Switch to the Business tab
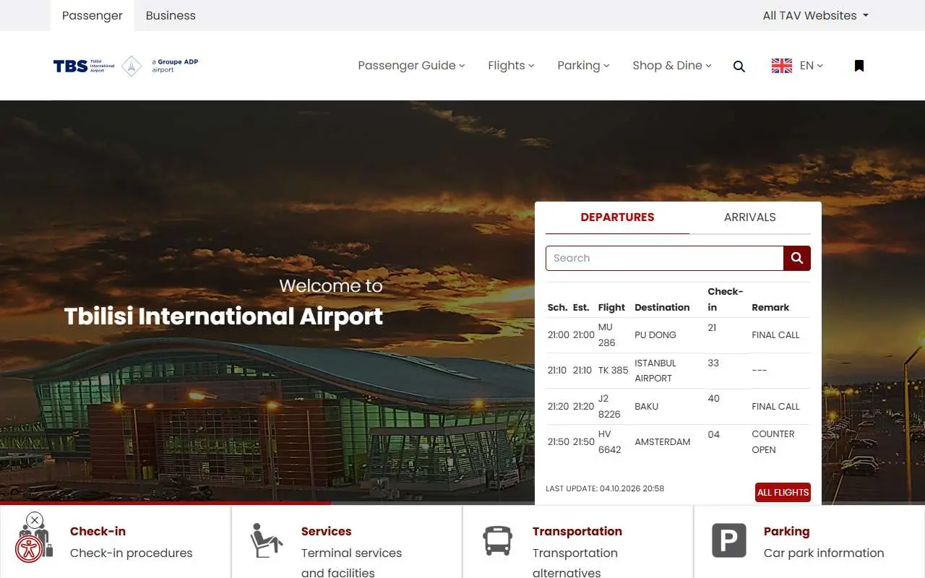This screenshot has height=578, width=925. [171, 15]
